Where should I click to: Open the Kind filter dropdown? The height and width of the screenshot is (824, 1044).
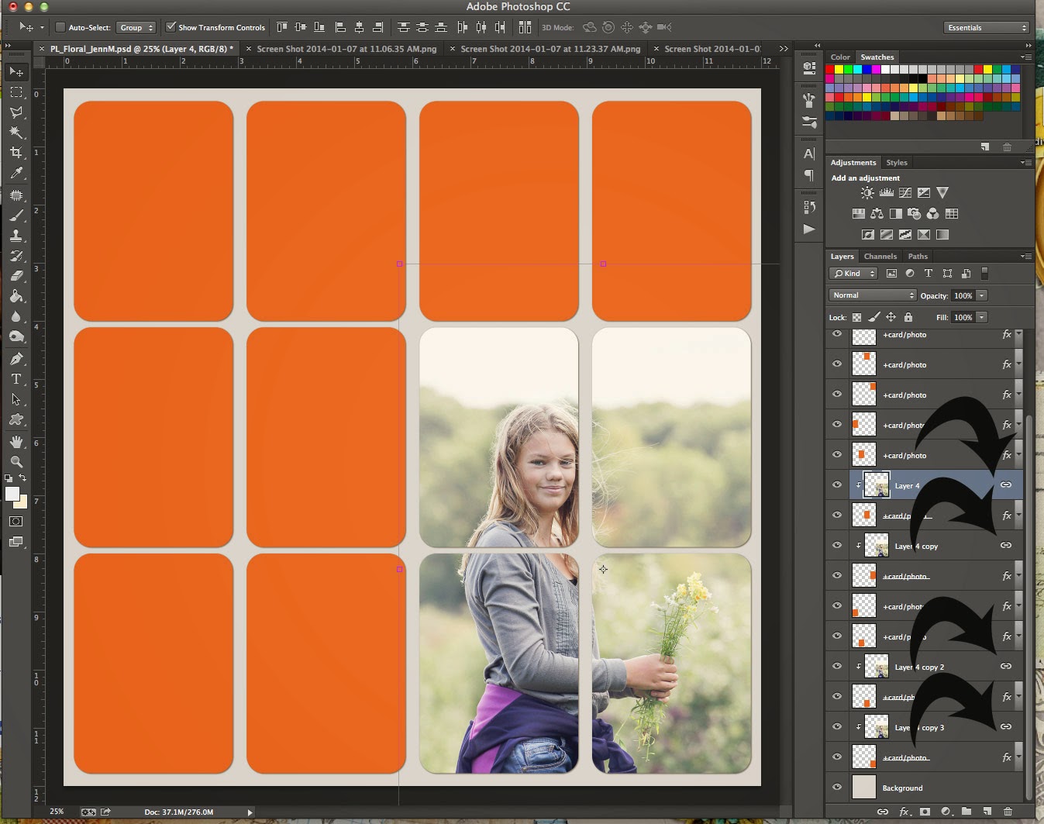pos(852,273)
